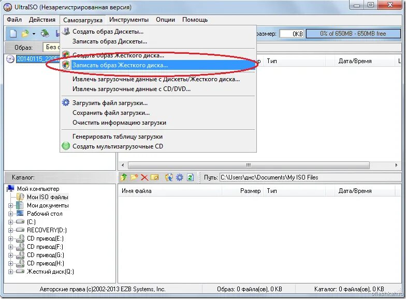The image size is (406, 299).
Task: Click the shield icon of Записать образ Жесткого диска
Action: pyautogui.click(x=66, y=65)
